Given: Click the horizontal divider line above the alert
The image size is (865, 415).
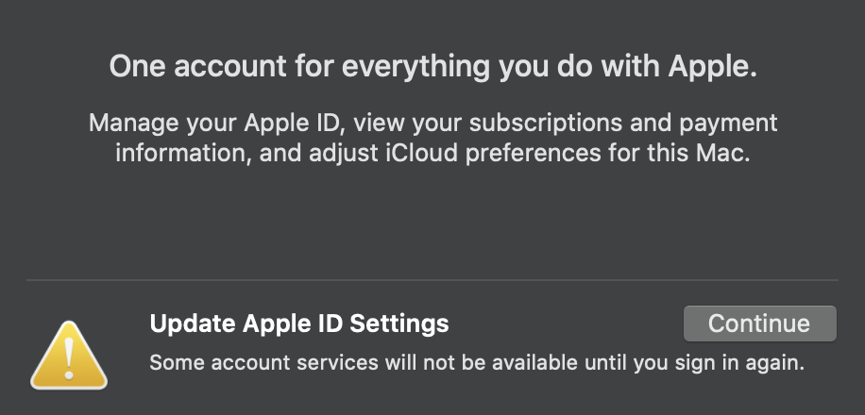Looking at the screenshot, I should 432,280.
